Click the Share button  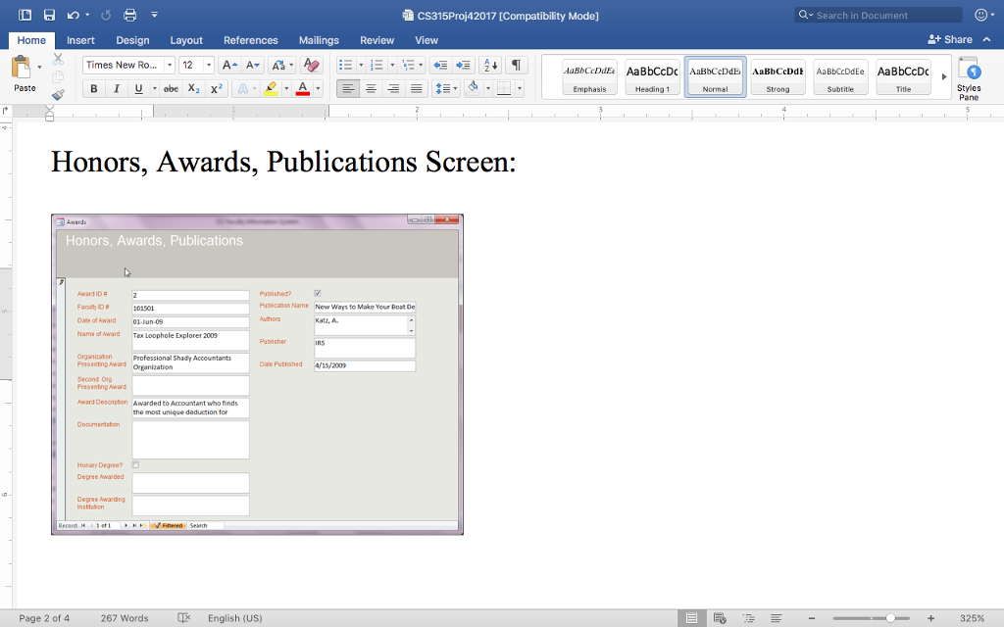pyautogui.click(x=950, y=39)
